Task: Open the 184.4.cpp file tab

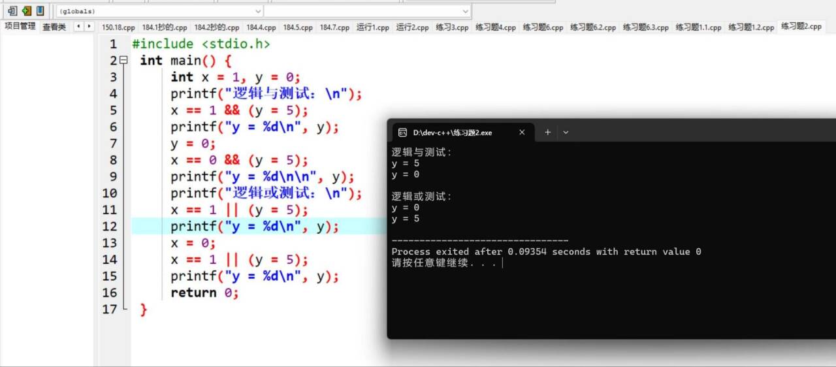Action: [261, 27]
